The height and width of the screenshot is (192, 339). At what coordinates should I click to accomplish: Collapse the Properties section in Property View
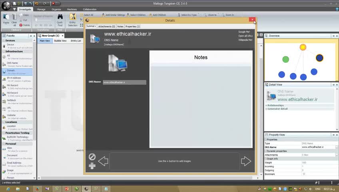266,140
